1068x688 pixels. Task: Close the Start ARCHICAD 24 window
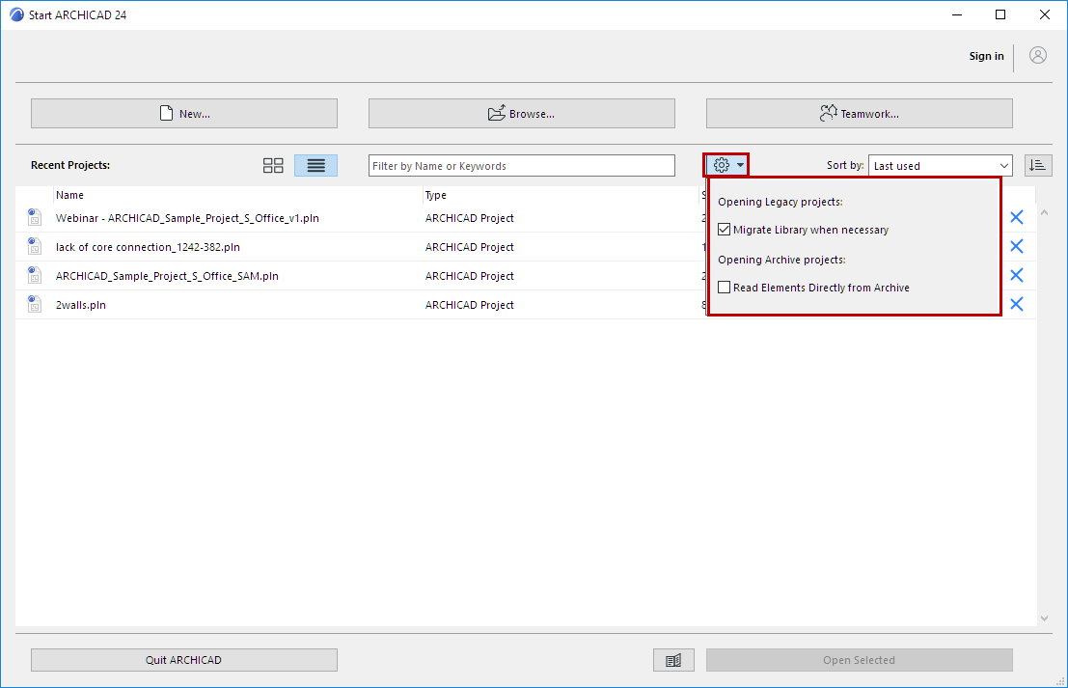coord(1044,14)
